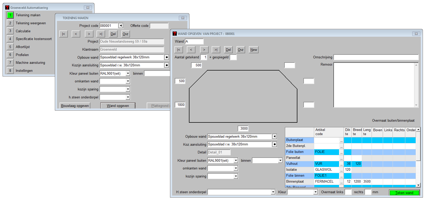Click the yellow Buitenplaat artikel code cell
The image size is (426, 202).
pyautogui.click(x=326, y=140)
